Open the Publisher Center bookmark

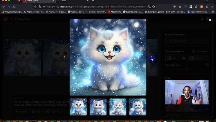(x=76, y=12)
